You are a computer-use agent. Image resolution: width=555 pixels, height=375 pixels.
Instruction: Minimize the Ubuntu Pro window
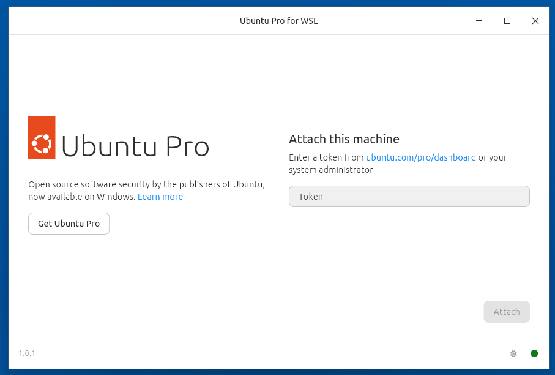pos(479,21)
